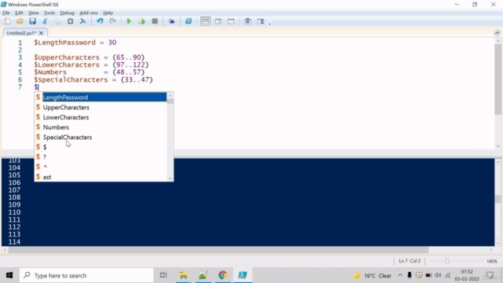Create a new script file
The image size is (503, 283).
click(7, 21)
